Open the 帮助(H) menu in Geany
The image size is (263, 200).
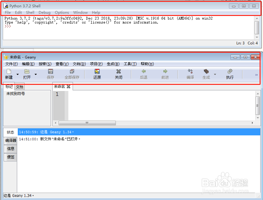(147, 64)
